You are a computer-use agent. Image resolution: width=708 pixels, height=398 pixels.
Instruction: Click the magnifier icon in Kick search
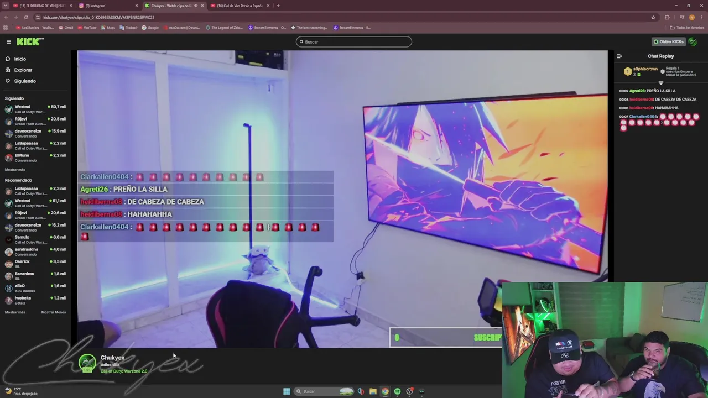pyautogui.click(x=301, y=42)
